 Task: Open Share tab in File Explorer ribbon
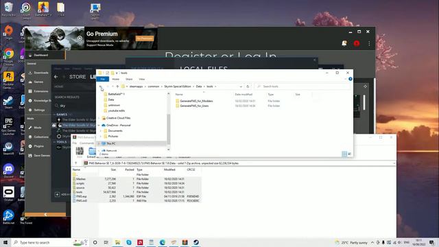coord(129,80)
